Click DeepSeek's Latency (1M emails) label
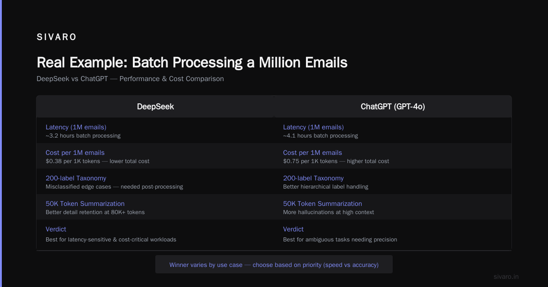Image resolution: width=548 pixels, height=287 pixels. [x=76, y=127]
